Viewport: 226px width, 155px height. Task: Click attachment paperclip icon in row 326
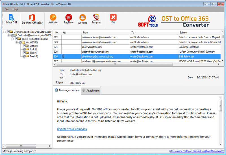coord(63,56)
